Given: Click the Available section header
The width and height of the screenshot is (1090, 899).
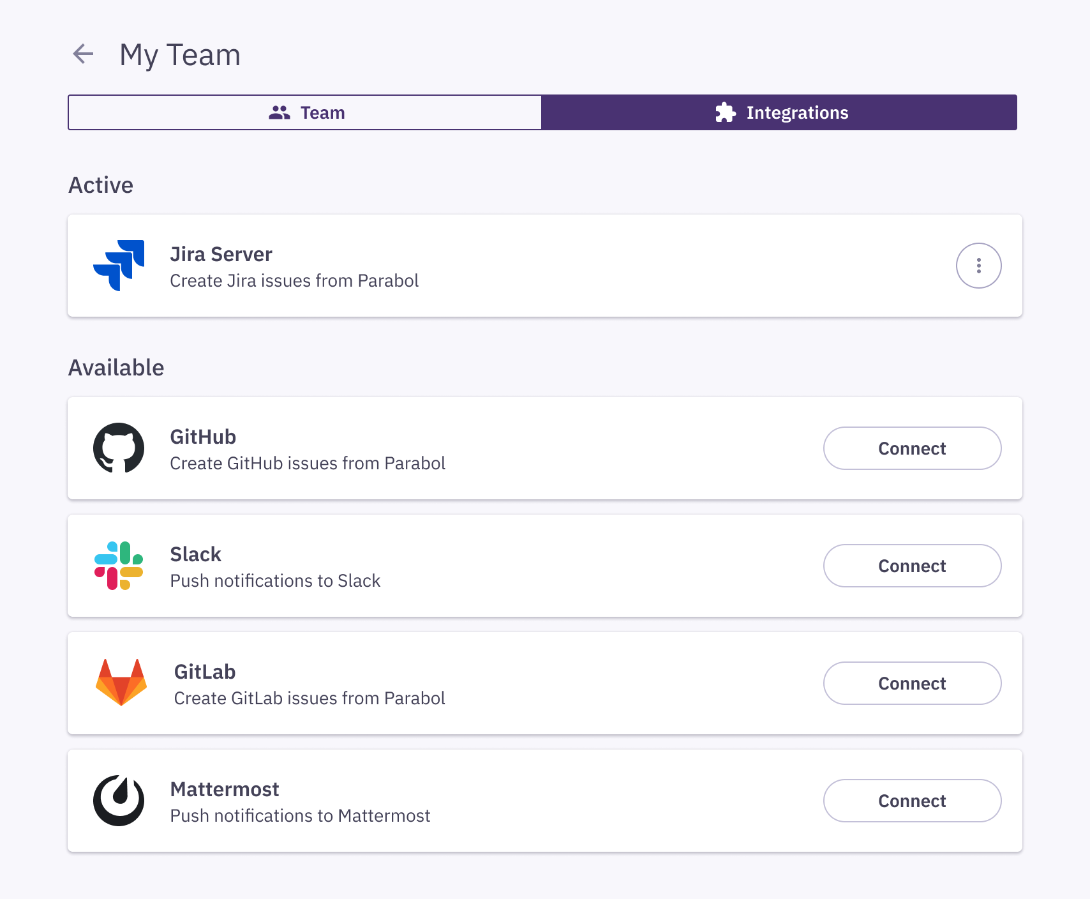Looking at the screenshot, I should [116, 366].
